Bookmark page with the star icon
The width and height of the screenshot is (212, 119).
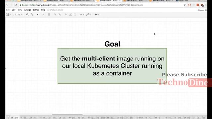click(185, 5)
